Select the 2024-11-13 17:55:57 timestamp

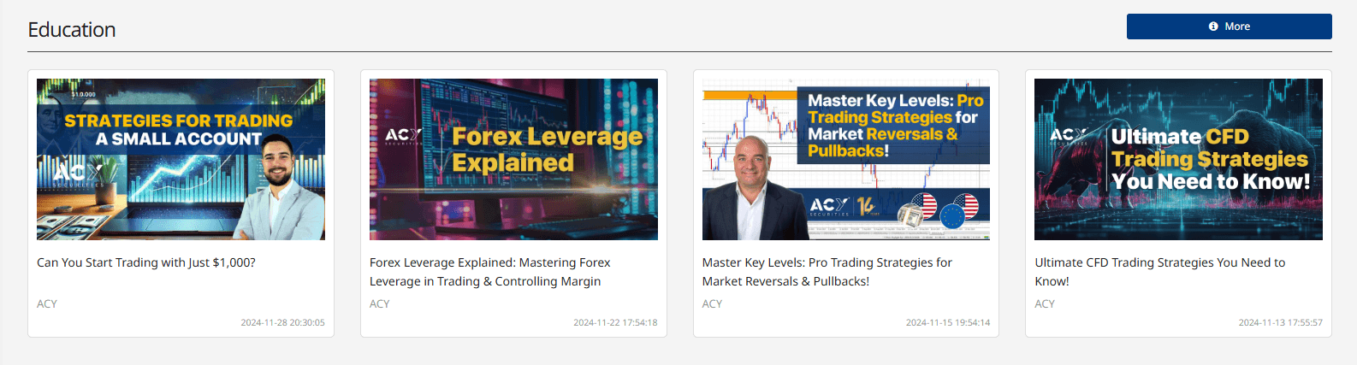click(1281, 322)
